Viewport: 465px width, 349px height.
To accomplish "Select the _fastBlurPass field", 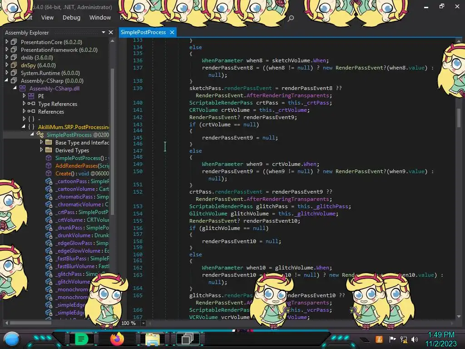I will 82,258.
